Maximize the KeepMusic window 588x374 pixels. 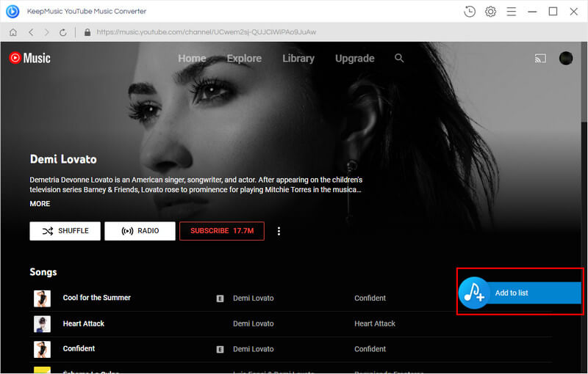click(553, 12)
